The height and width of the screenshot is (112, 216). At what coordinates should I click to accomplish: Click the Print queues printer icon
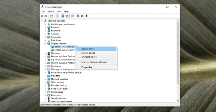tap(49, 92)
